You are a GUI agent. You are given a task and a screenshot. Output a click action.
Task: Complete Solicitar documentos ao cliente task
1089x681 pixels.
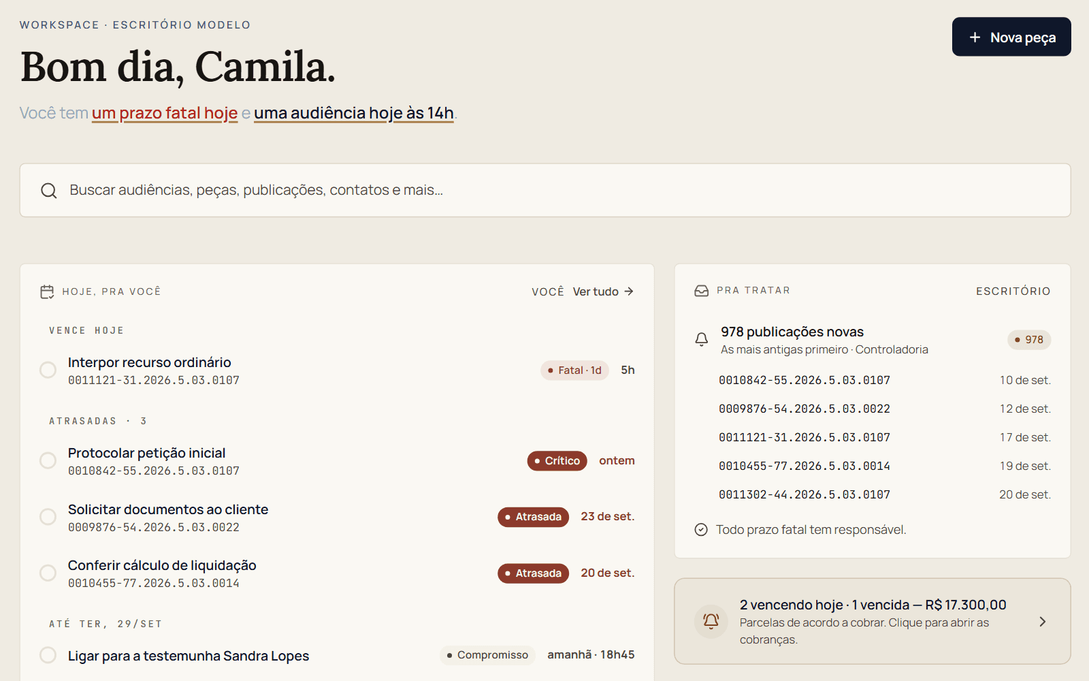coord(48,517)
